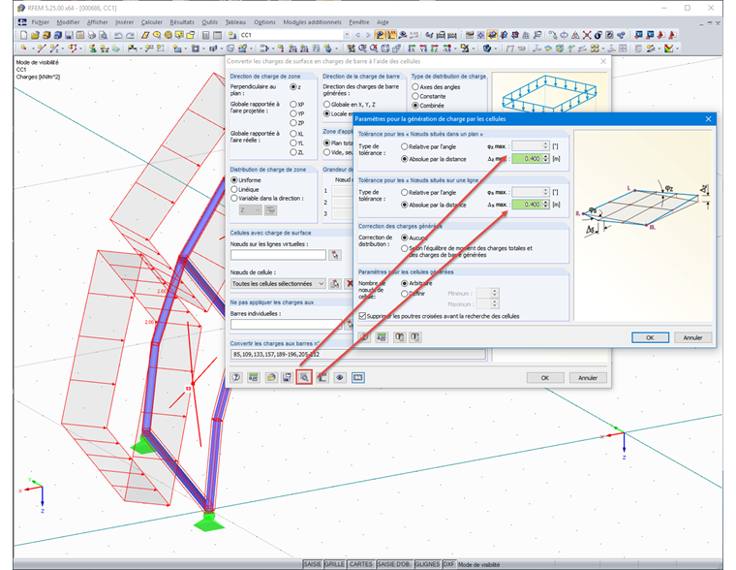Open the CC1 load case dropdown

(x=347, y=35)
